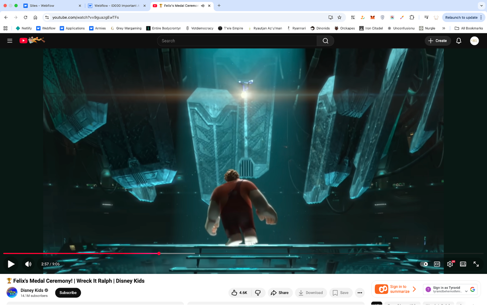487x305 pixels.
Task: Open Chrome three-dot menu
Action: pos(481,18)
